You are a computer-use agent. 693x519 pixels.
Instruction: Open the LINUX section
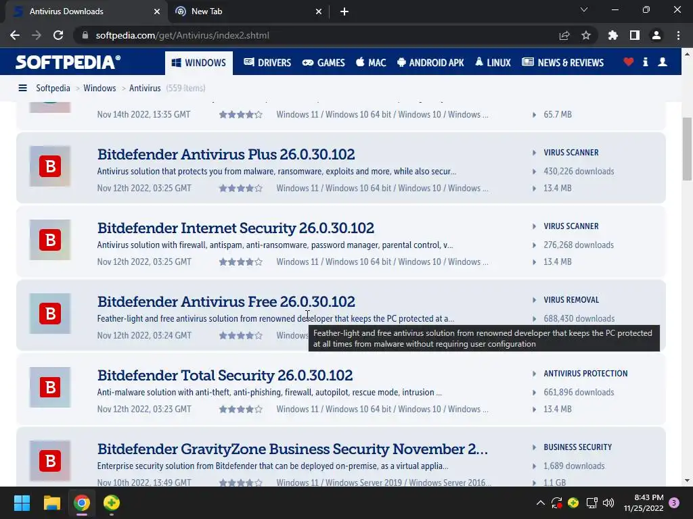493,63
